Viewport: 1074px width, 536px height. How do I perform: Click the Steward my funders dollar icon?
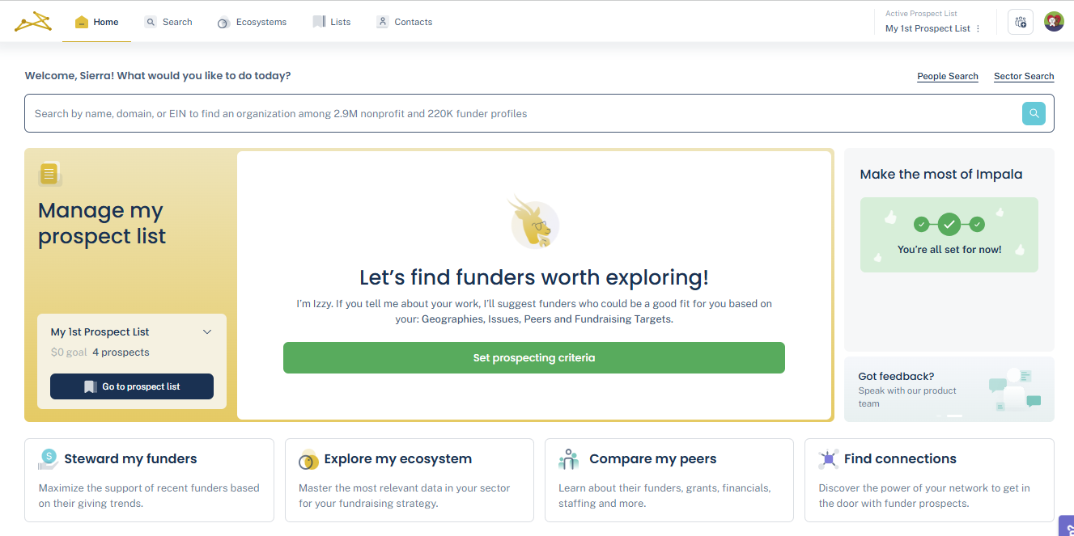pyautogui.click(x=48, y=458)
